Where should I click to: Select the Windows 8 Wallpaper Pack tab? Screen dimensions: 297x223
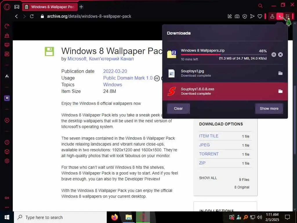point(50,7)
